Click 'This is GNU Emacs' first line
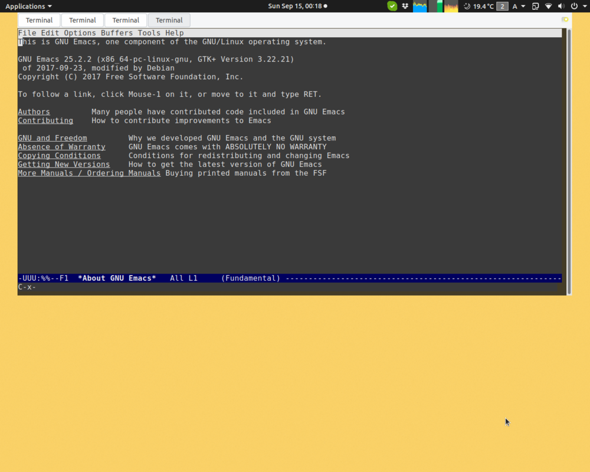Image resolution: width=590 pixels, height=472 pixels. 172,42
